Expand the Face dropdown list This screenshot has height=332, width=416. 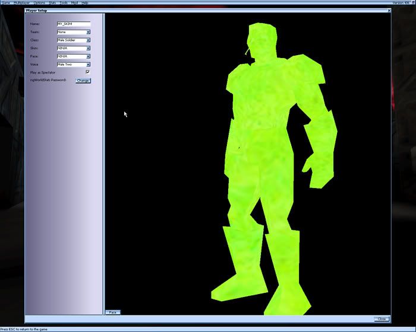click(x=88, y=56)
